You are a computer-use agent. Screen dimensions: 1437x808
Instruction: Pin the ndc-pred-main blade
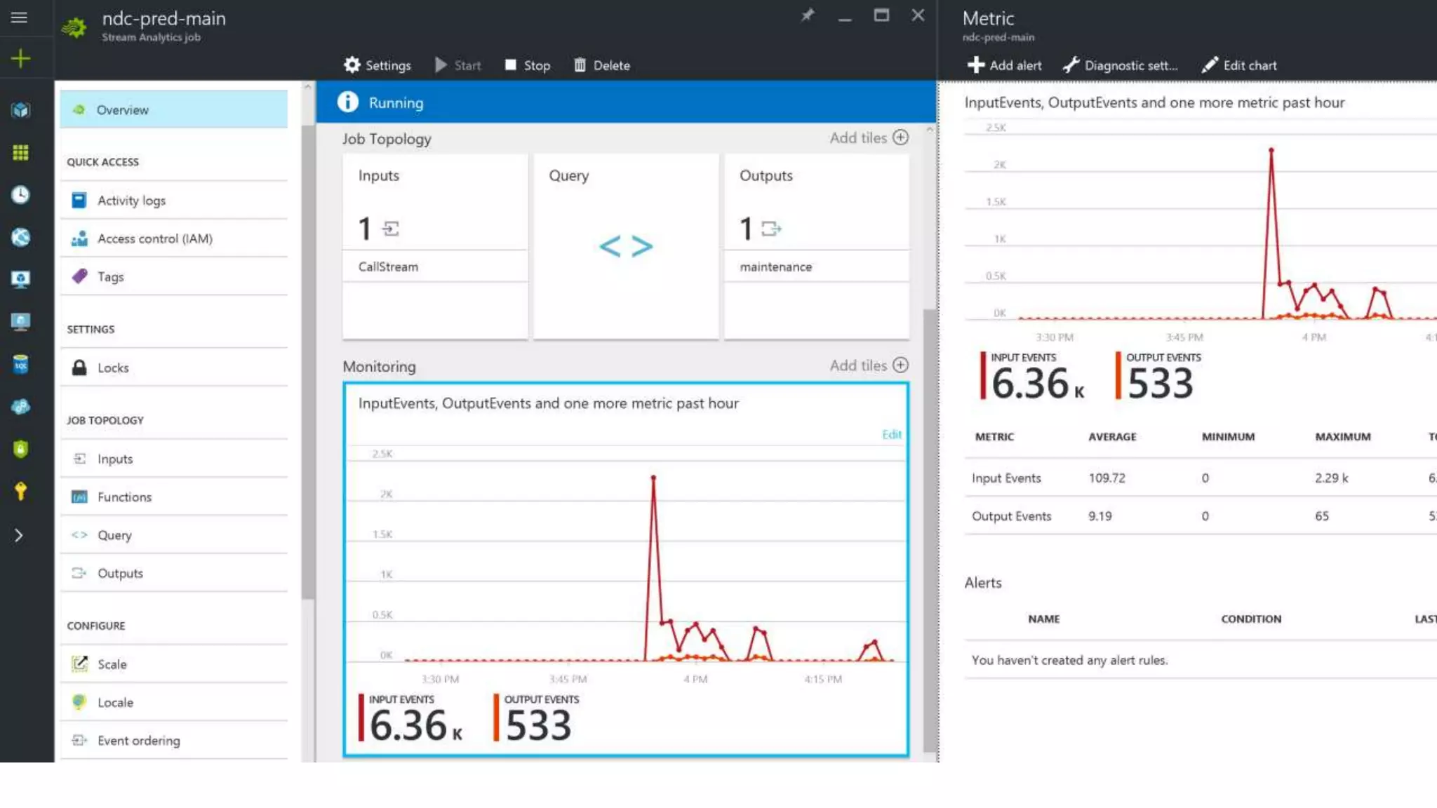[x=808, y=15]
